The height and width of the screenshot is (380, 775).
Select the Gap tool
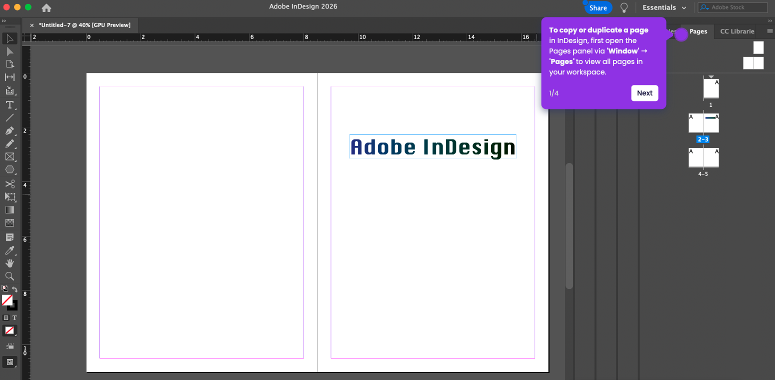click(10, 77)
